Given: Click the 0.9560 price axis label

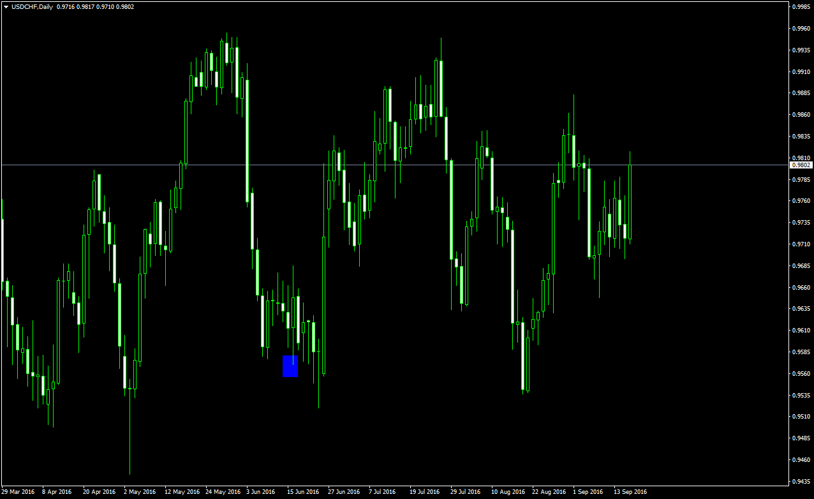Looking at the screenshot, I should [x=801, y=374].
